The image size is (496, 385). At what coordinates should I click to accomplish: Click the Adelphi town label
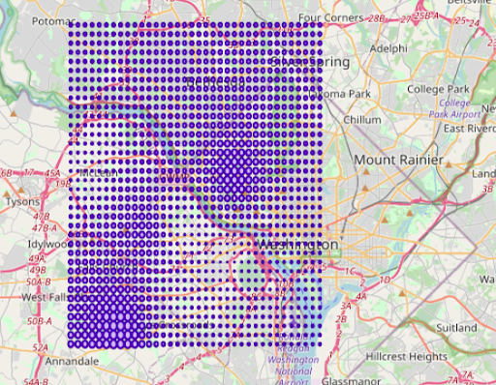coord(388,48)
